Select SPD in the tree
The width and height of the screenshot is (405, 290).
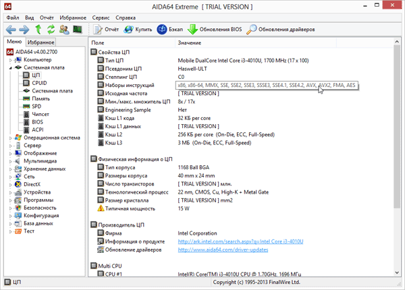[32, 107]
